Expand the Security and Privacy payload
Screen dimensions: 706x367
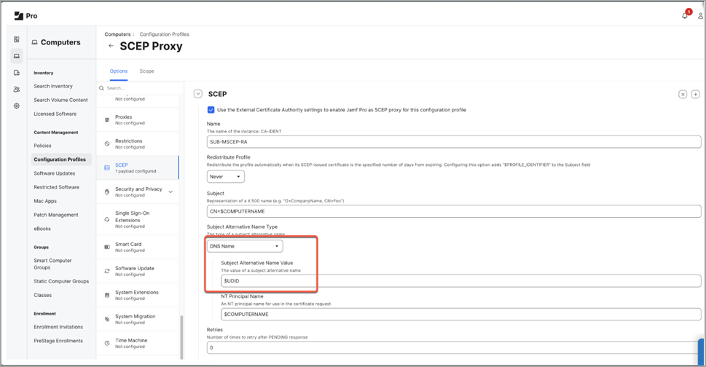170,192
